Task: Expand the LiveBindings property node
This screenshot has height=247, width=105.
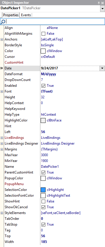Action: coord(2,138)
